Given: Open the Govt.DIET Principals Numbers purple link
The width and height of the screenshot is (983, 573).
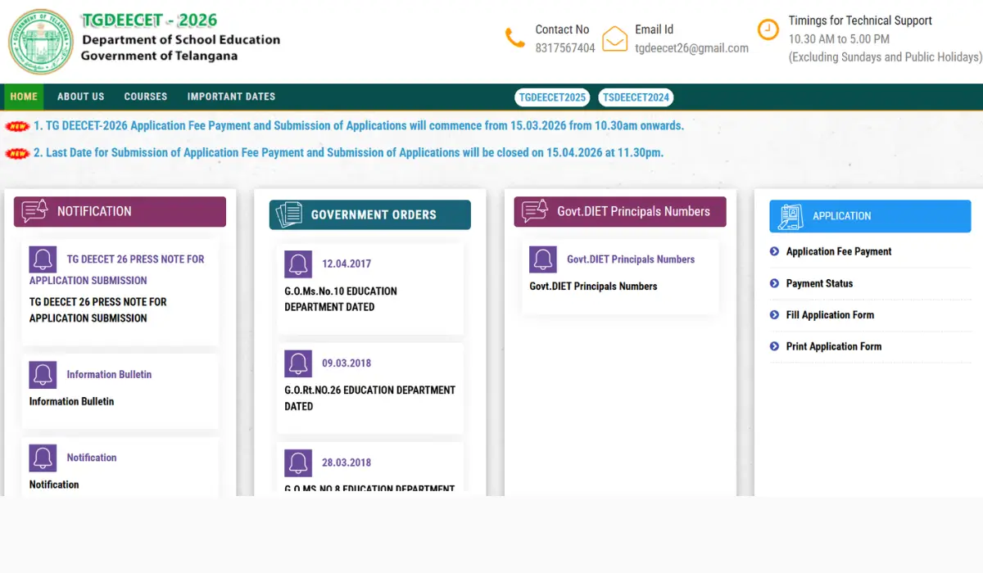Looking at the screenshot, I should (x=630, y=259).
